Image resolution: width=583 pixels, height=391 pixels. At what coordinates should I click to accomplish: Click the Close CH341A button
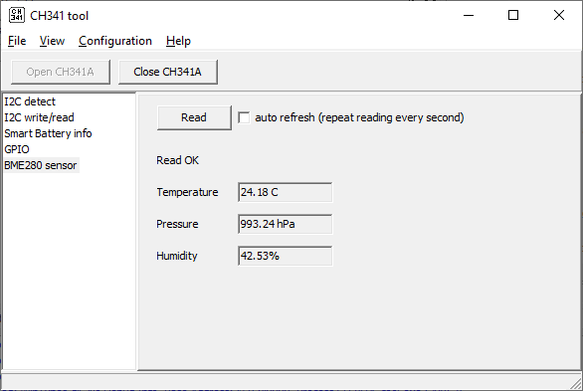168,72
